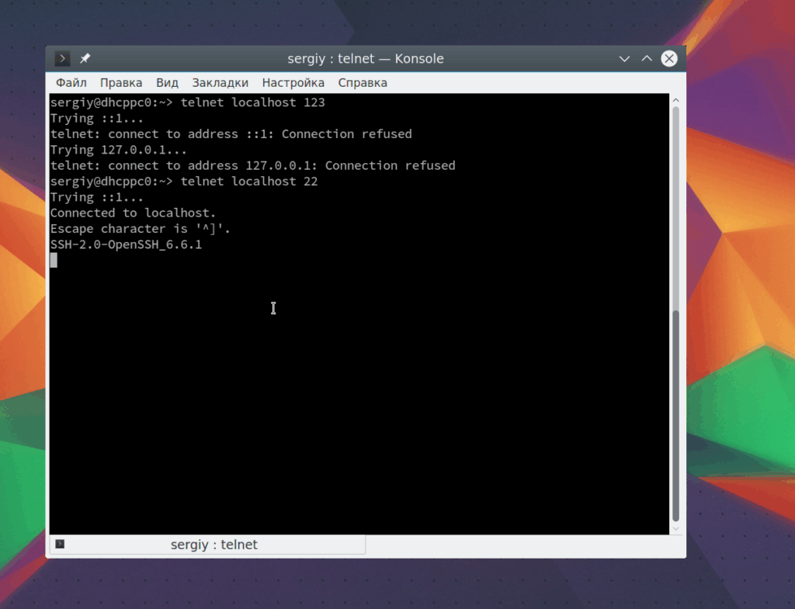Viewport: 795px width, 609px height.
Task: Toggle the pin window icon
Action: [x=85, y=59]
